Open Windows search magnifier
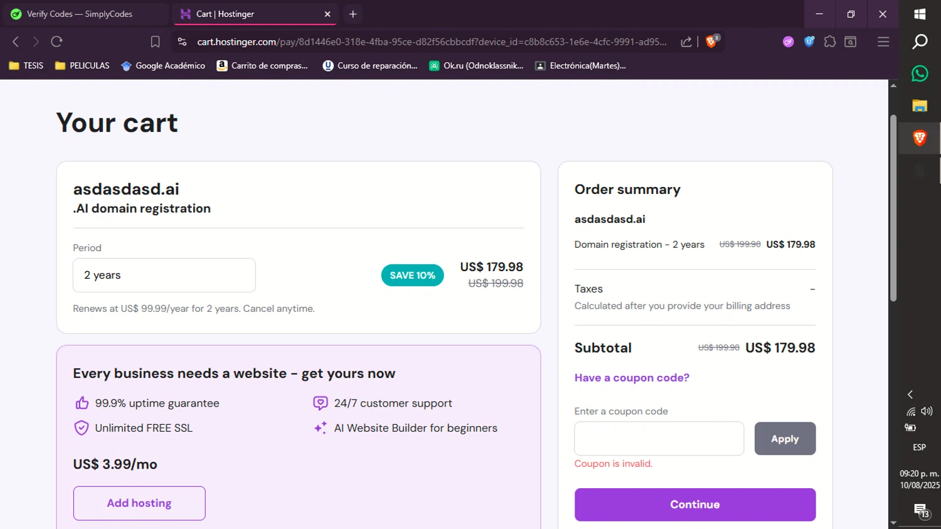 click(x=920, y=41)
